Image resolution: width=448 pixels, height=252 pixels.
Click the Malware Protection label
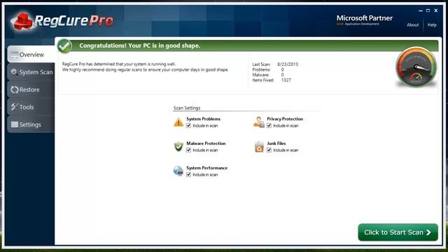(x=206, y=143)
